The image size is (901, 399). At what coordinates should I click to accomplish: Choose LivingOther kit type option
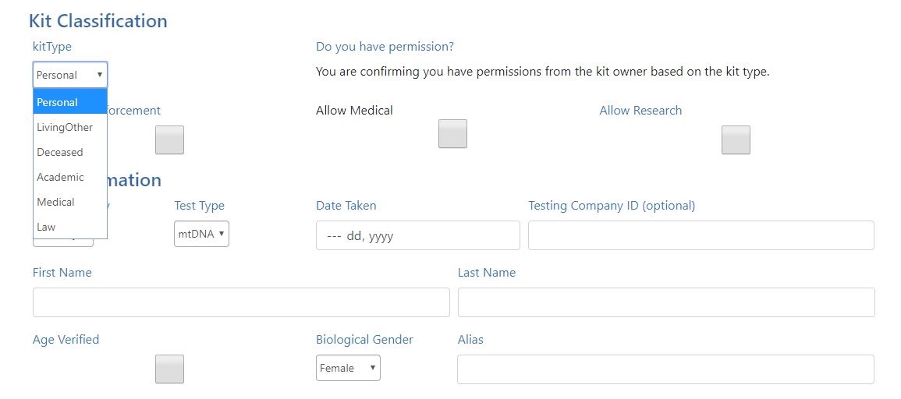tap(69, 127)
